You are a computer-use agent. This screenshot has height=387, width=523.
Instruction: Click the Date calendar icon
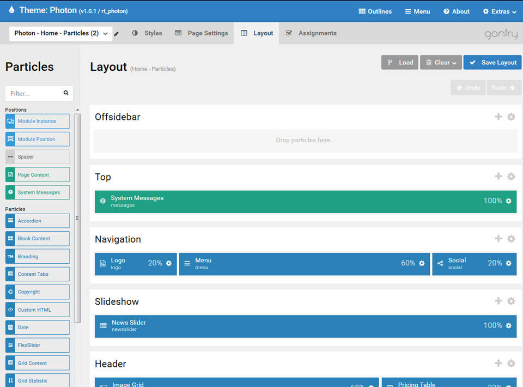pos(10,327)
